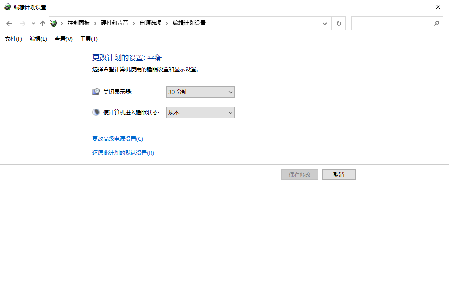Open the 关闭显示器 dropdown showing 30 分钟
The width and height of the screenshot is (449, 287).
click(x=200, y=92)
